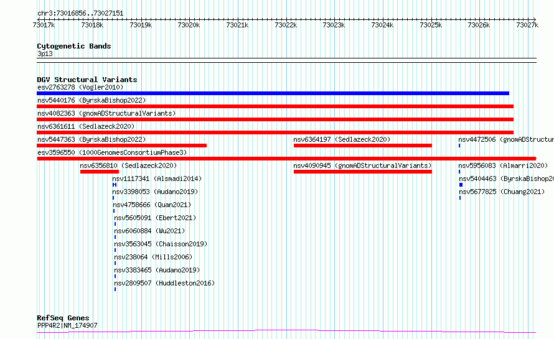This screenshot has height=339, width=554.
Task: Click the PPP4R2|NM_174907 gene label
Action: pos(67,325)
